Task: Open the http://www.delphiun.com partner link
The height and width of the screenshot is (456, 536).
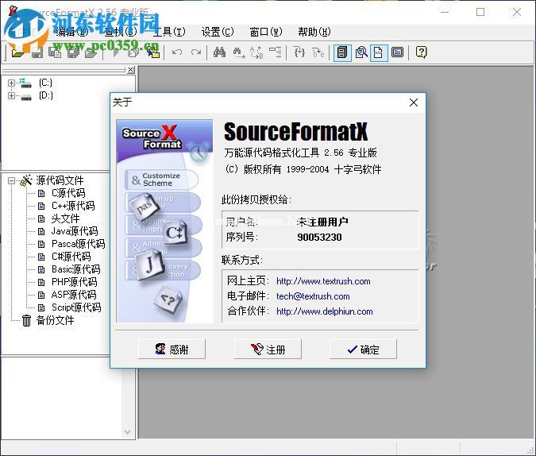Action: point(325,311)
